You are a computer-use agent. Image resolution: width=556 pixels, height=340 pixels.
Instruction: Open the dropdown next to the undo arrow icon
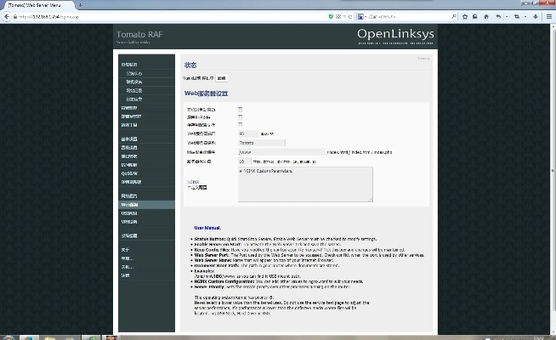[x=507, y=16]
